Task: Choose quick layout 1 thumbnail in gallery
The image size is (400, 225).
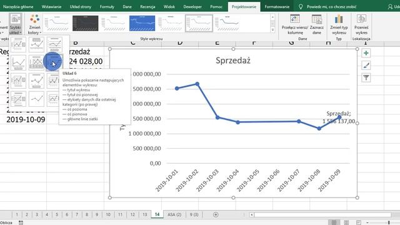Action: [18, 44]
